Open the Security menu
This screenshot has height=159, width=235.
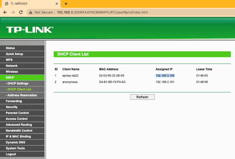pyautogui.click(x=22, y=107)
